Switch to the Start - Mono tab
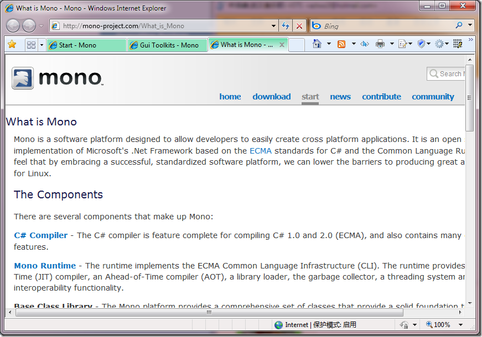This screenshot has width=482, height=337. [x=87, y=45]
